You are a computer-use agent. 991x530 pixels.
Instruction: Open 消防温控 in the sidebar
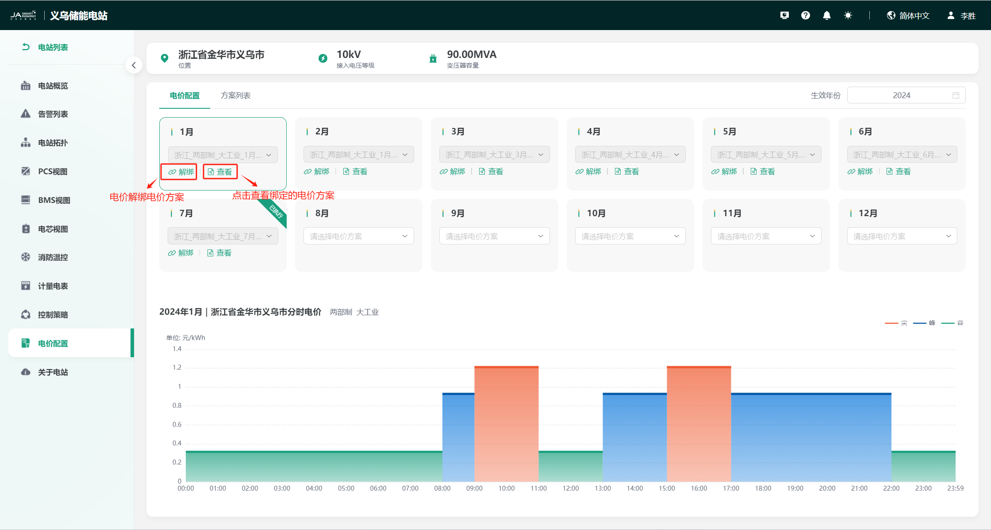pyautogui.click(x=52, y=257)
